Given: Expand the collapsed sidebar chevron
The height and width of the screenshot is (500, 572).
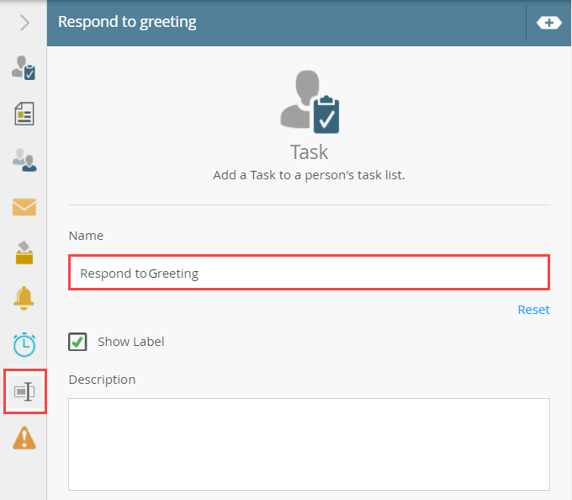Looking at the screenshot, I should coord(24,23).
